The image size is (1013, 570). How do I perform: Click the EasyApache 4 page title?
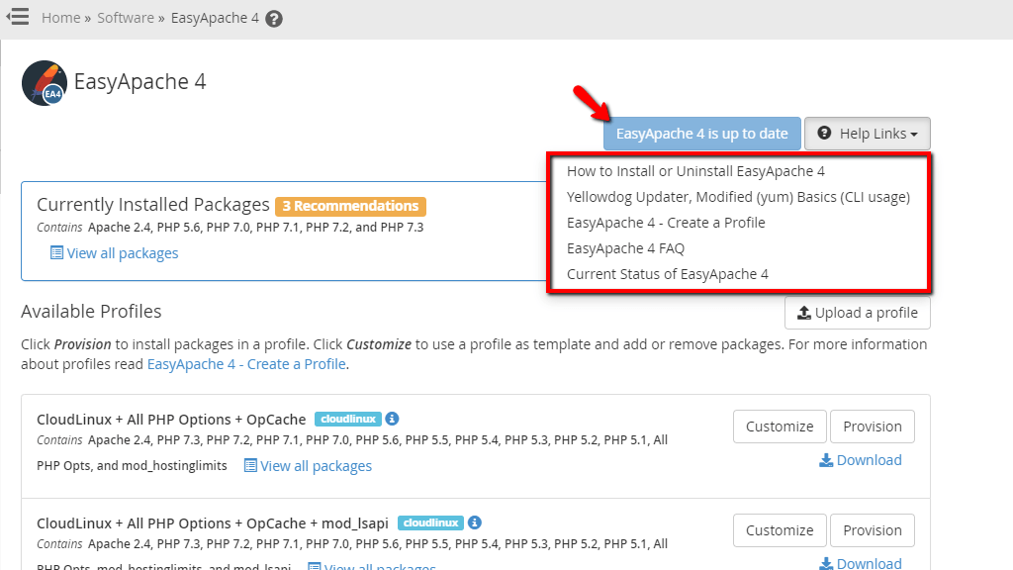[x=139, y=82]
